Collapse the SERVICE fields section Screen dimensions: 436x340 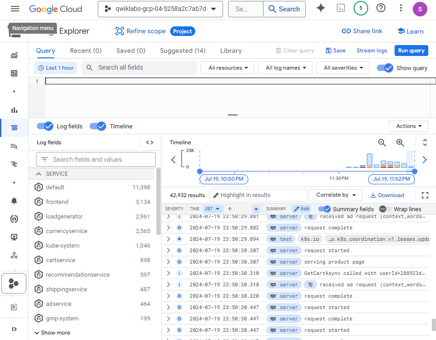[39, 174]
